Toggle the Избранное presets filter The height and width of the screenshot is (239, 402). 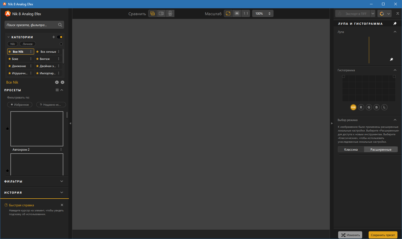pos(20,105)
